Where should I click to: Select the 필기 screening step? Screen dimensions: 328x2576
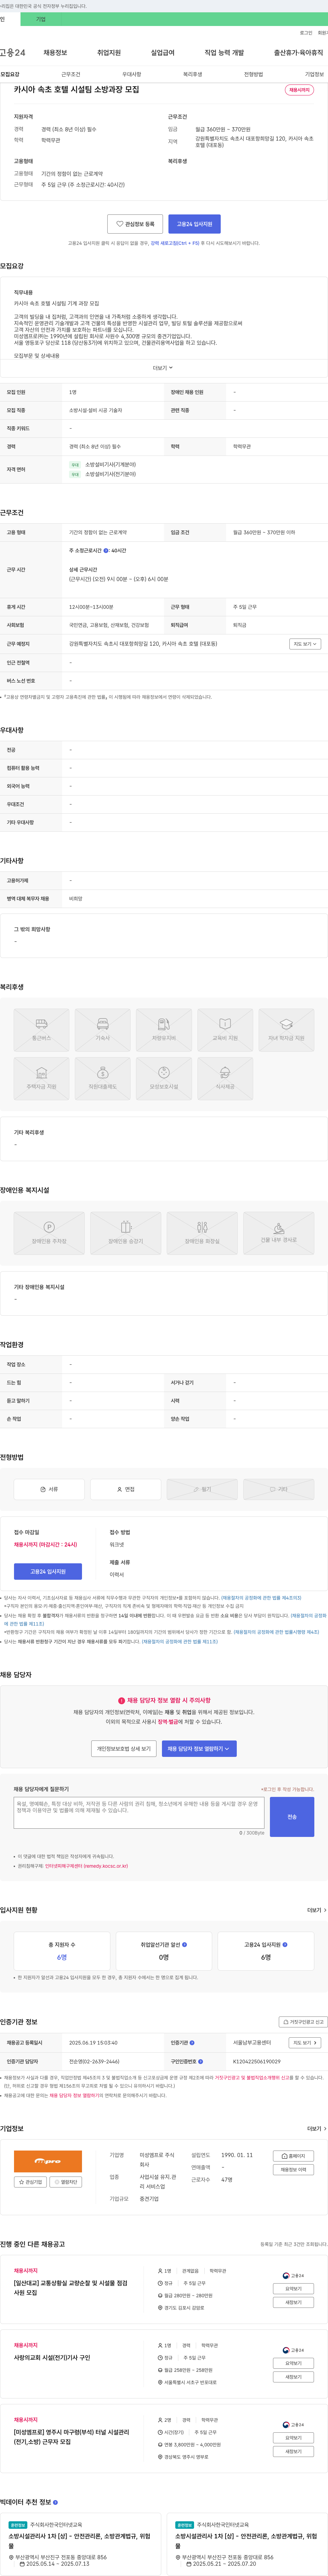(202, 1489)
